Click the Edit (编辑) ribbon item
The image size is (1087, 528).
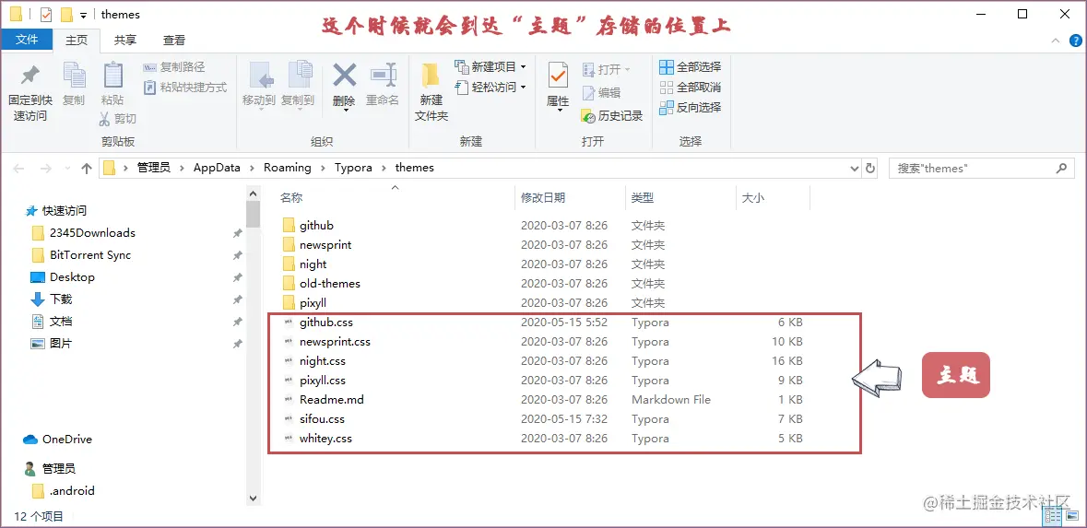click(601, 92)
